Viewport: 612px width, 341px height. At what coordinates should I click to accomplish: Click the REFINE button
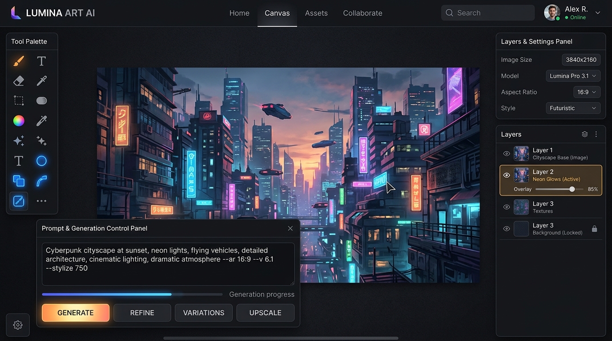(142, 313)
